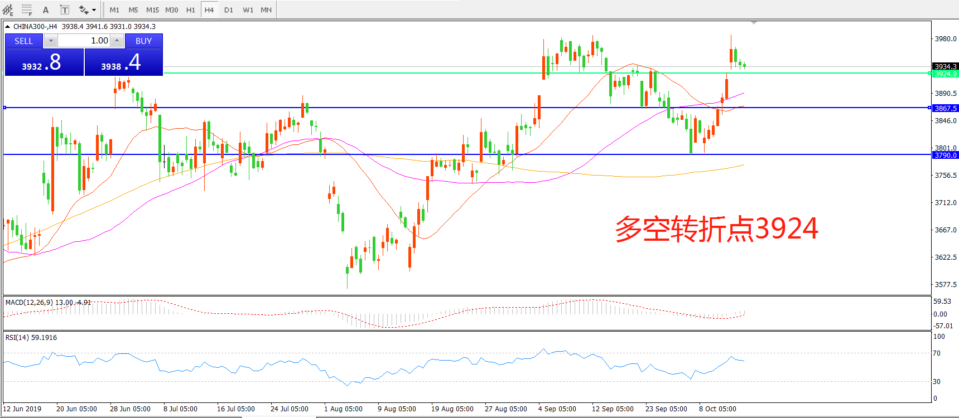The width and height of the screenshot is (959, 418).
Task: Click the chart shift triangle marker
Action: (x=754, y=23)
